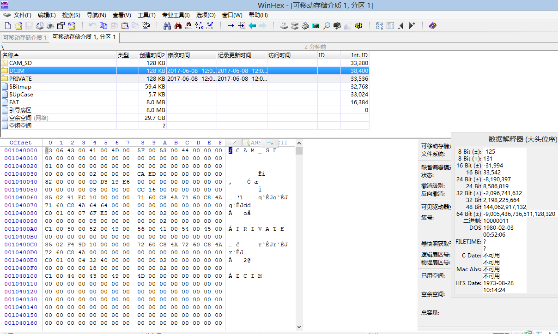Image resolution: width=558 pixels, height=334 pixels.
Task: Open the Calculator from the toolbar
Action: (316, 26)
